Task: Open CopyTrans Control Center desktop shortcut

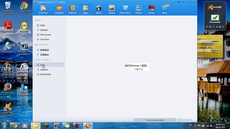Action: pyautogui.click(x=8, y=69)
